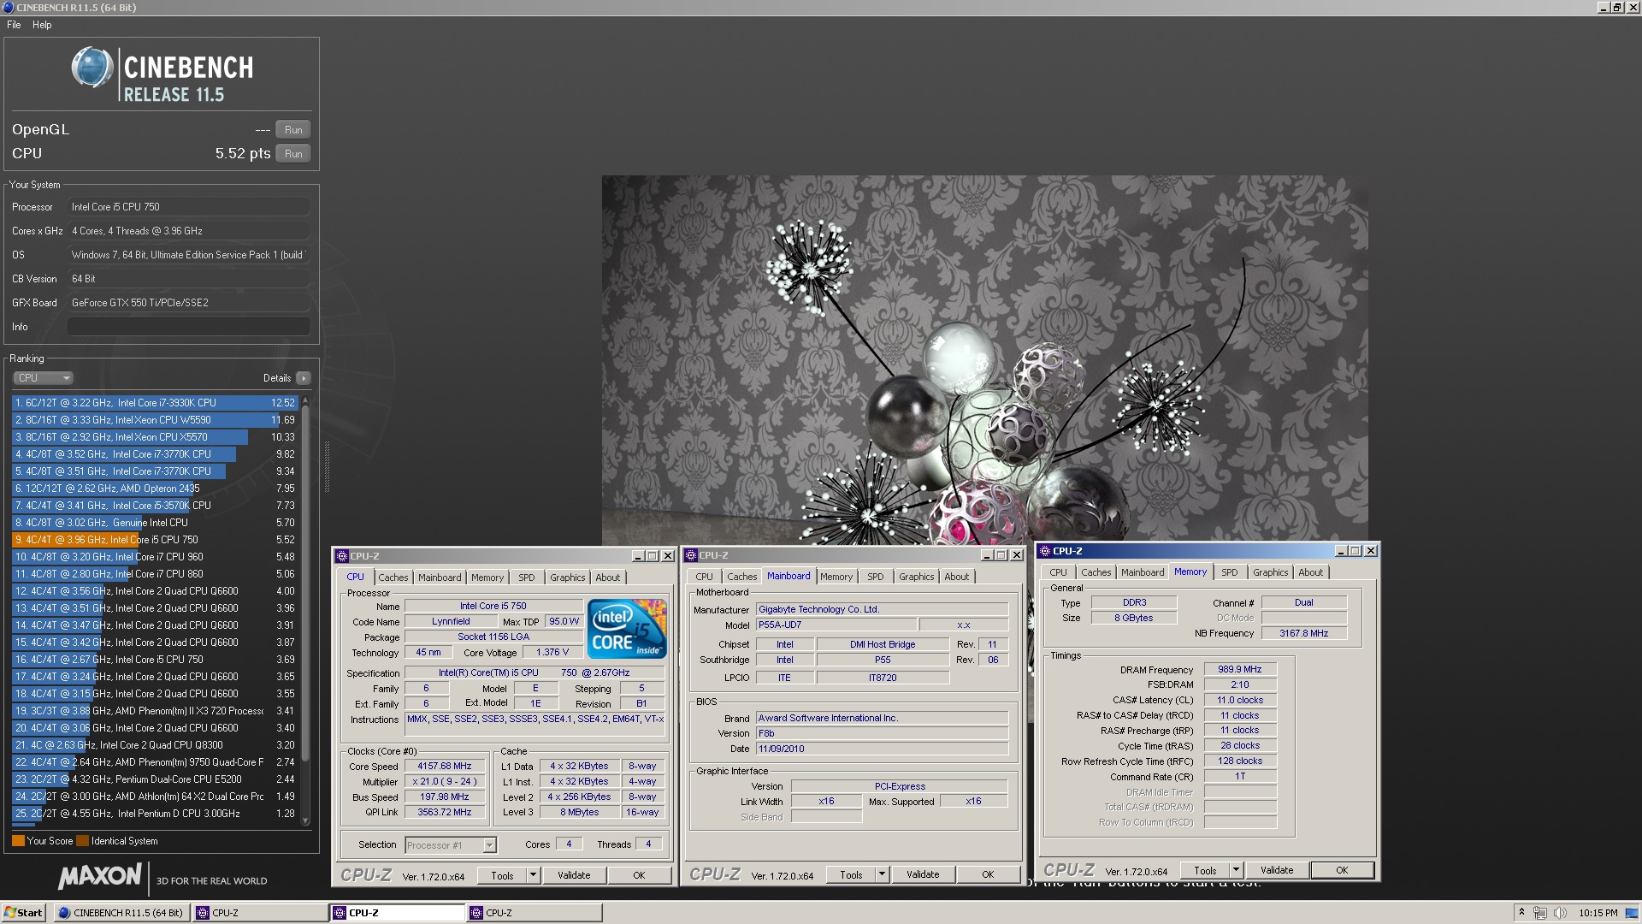Click Validate in Mainboard CPU-Z window
Viewport: 1642px width, 924px height.
coord(923,874)
